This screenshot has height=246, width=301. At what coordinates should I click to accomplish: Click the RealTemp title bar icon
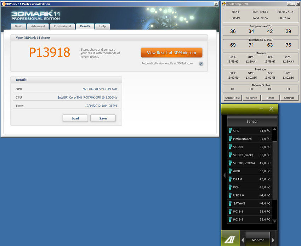[x=224, y=4]
